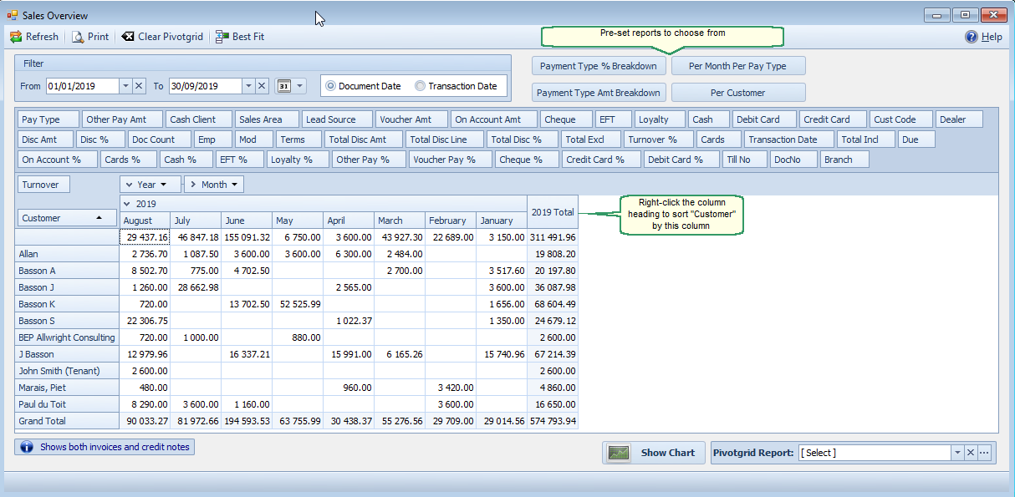Select the Paul du Toit row header

tap(68, 404)
